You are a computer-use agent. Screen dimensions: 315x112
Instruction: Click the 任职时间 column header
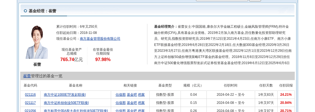231,85
